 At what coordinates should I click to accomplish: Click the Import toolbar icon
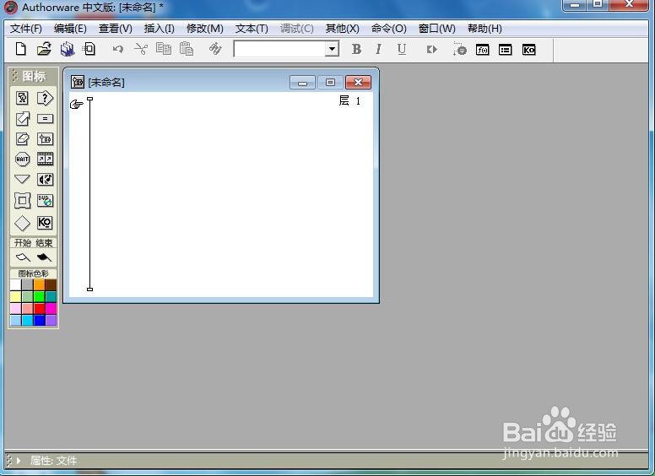point(89,49)
